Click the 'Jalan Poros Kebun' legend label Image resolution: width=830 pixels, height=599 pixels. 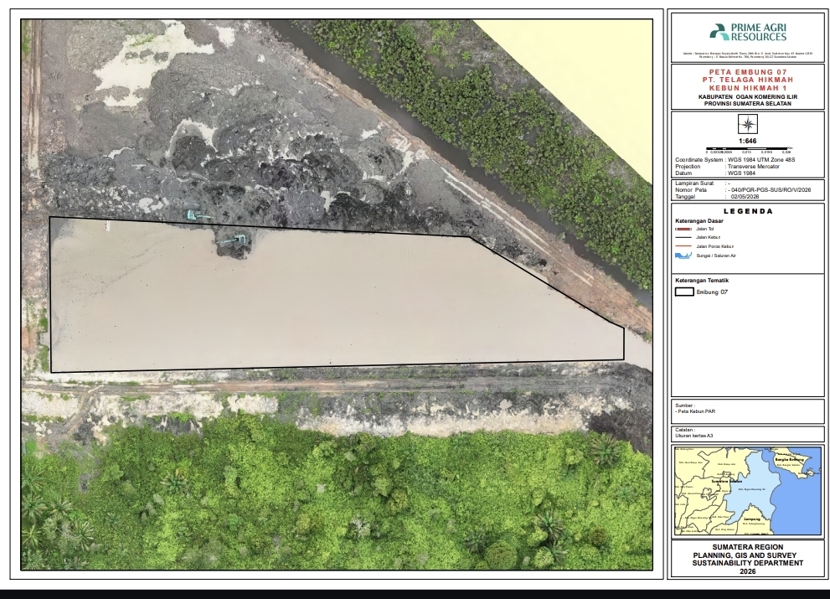(714, 246)
